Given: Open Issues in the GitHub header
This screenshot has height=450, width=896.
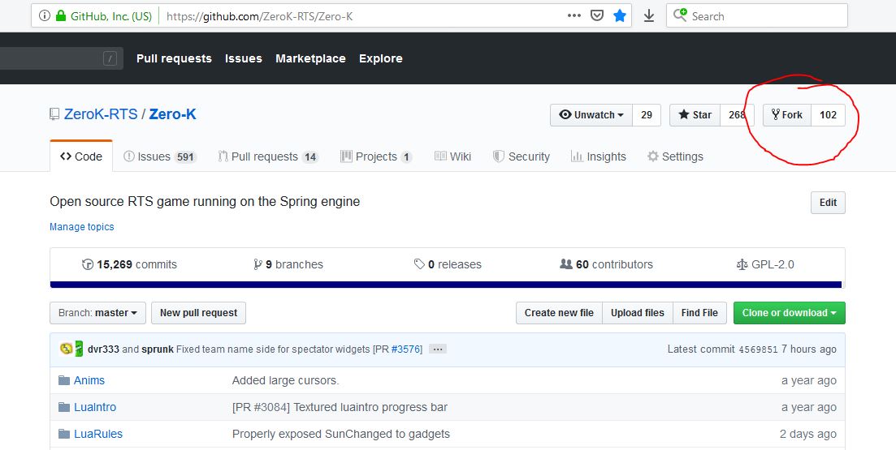Looking at the screenshot, I should point(244,58).
